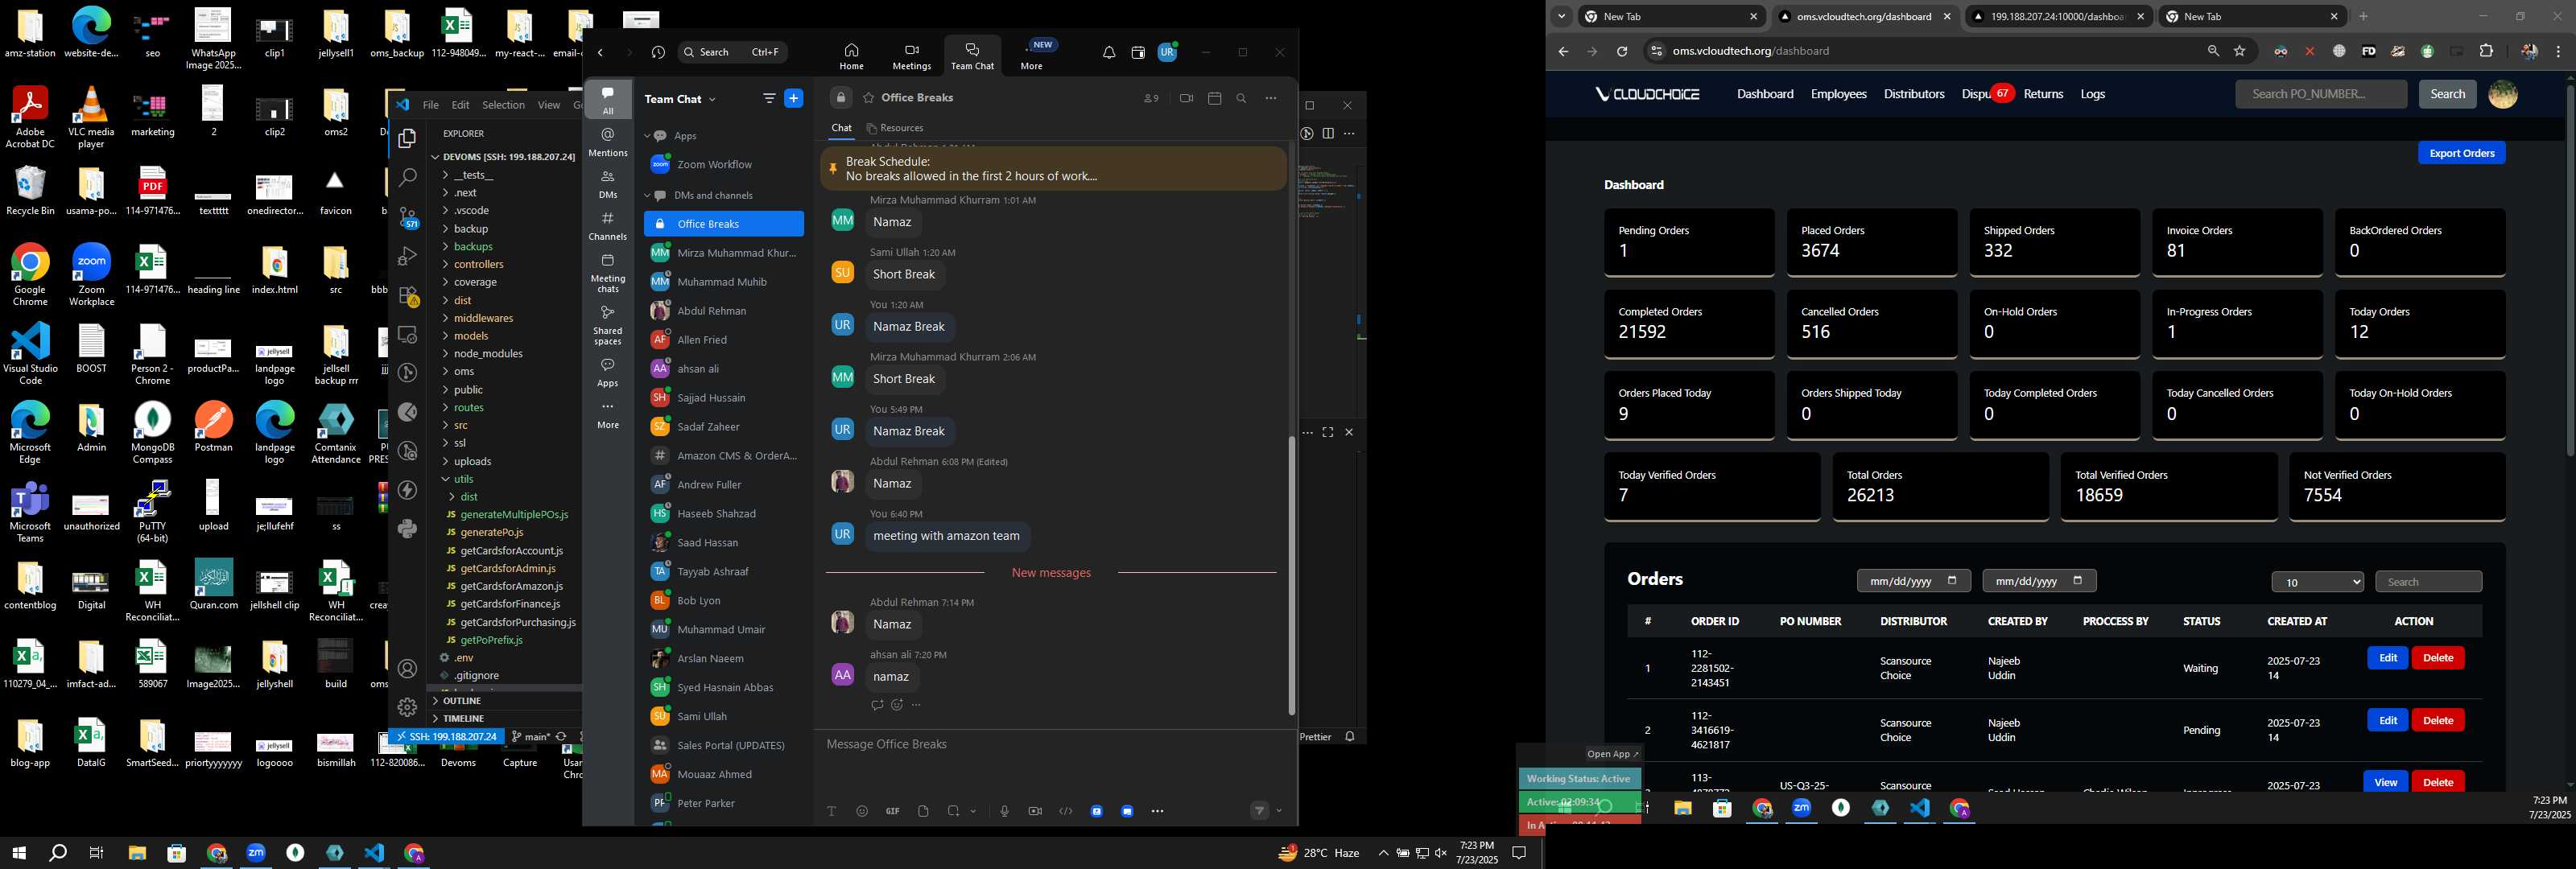This screenshot has width=2576, height=869.
Task: Open members list showing 9 members
Action: coord(1151,98)
